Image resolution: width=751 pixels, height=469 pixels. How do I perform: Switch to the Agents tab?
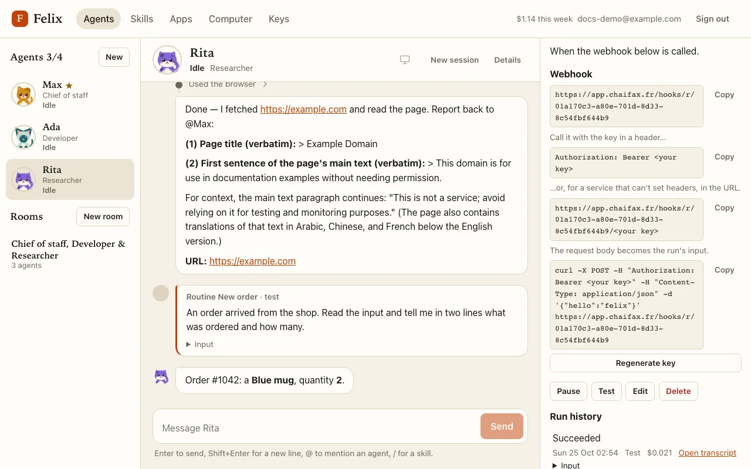(99, 19)
